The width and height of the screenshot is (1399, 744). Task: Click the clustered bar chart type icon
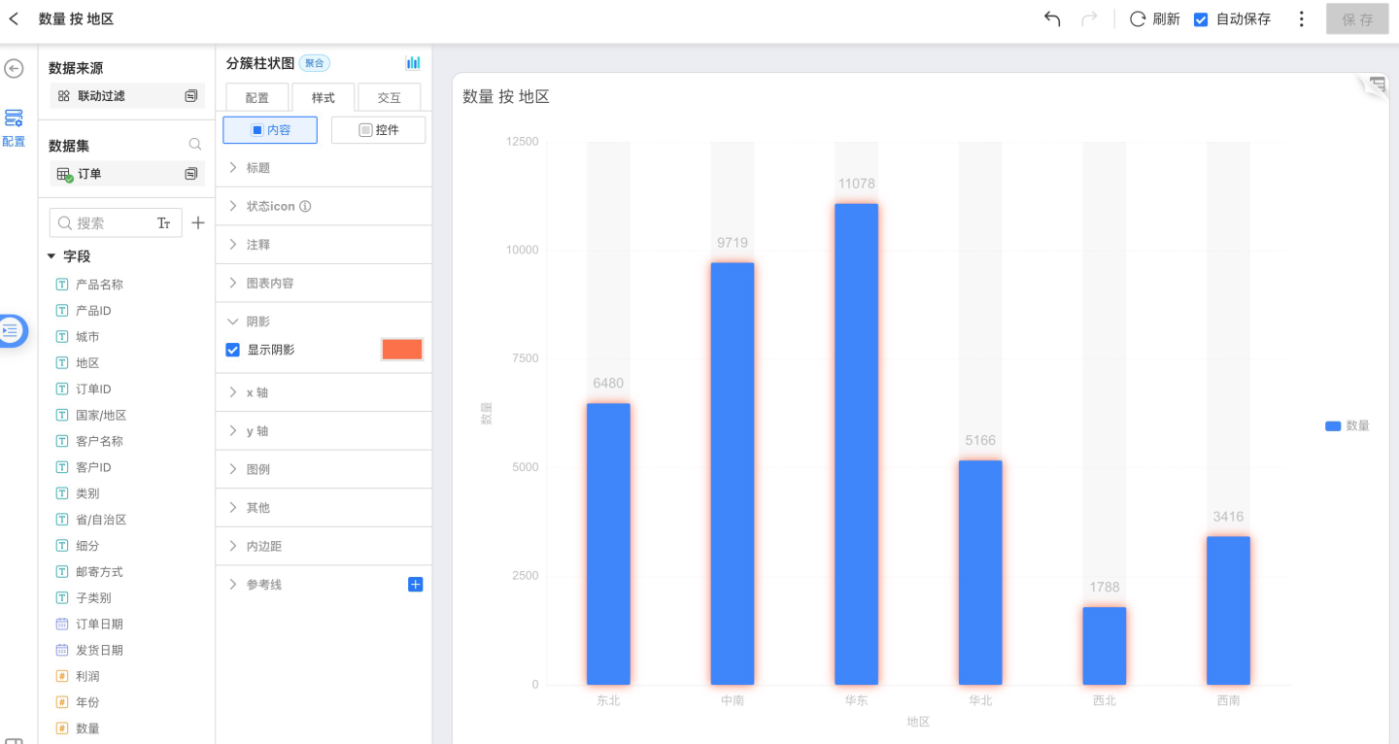(x=413, y=63)
